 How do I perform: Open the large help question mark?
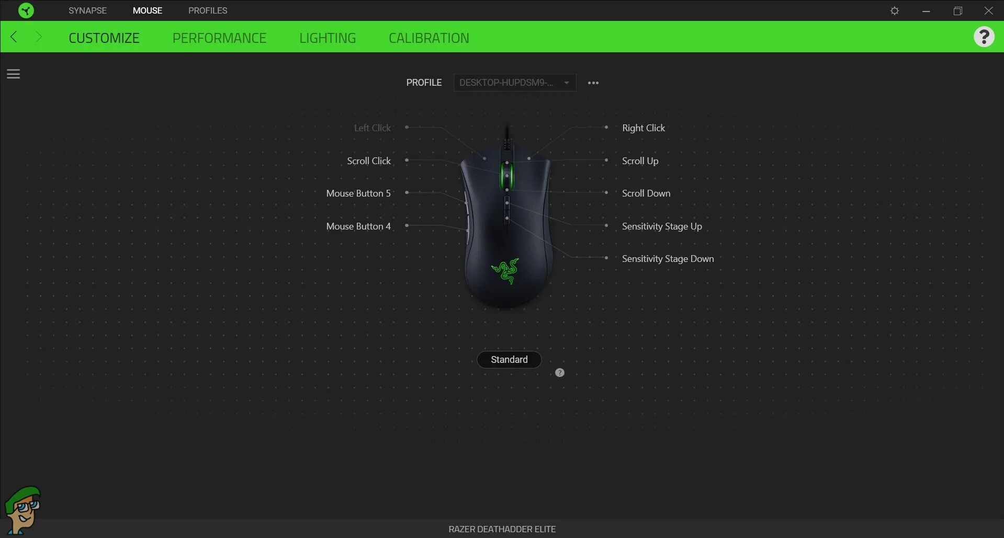point(984,37)
